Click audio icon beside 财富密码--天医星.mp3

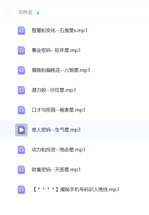(x=21, y=170)
